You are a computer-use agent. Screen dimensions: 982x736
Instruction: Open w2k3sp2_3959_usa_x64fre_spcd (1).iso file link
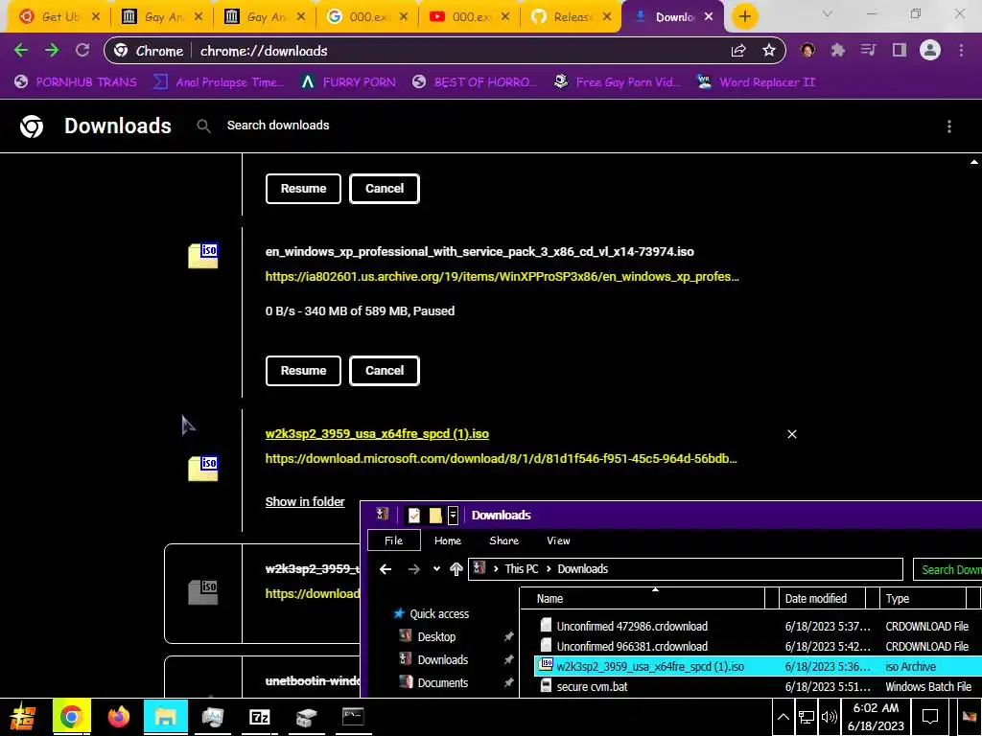(377, 434)
